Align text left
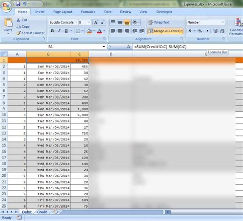Screen dimensions: 243x221 (113, 31)
